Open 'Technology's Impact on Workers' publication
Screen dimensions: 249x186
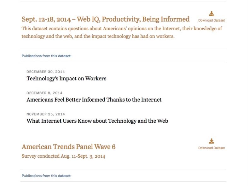tap(67, 78)
